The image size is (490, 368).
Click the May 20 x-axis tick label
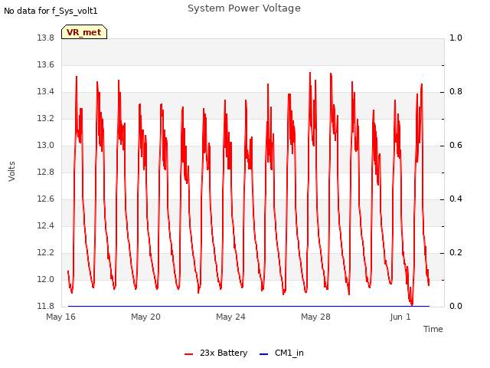pyautogui.click(x=145, y=317)
